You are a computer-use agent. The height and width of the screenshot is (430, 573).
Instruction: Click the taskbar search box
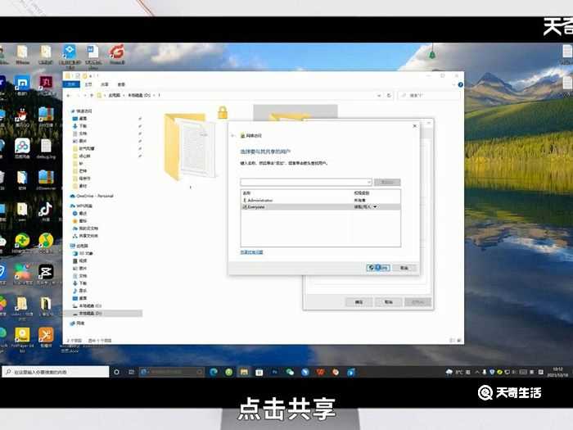pos(57,372)
